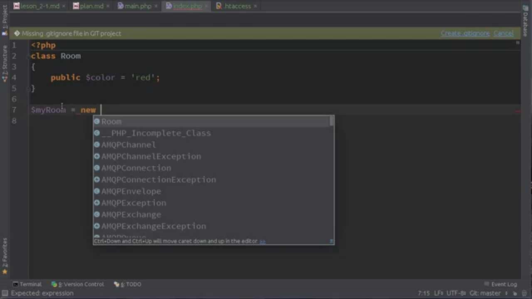
Task: Choose AMQPException from completion list
Action: coord(211,203)
